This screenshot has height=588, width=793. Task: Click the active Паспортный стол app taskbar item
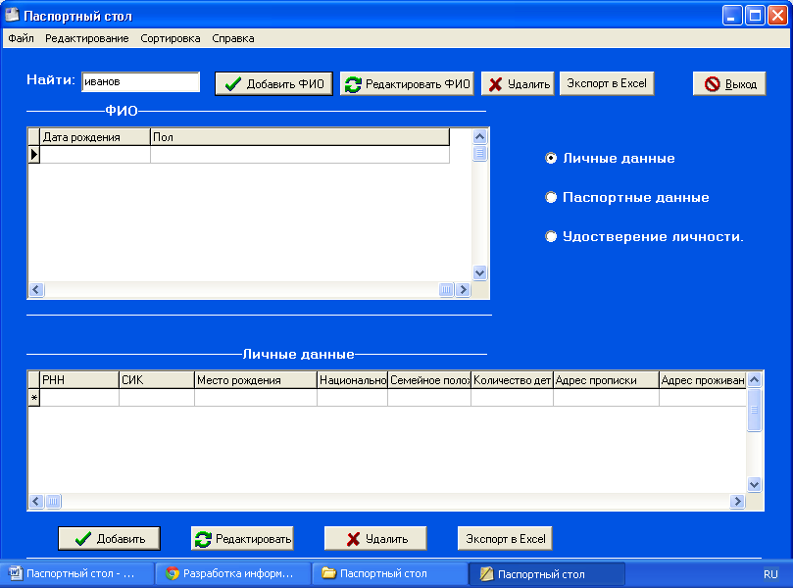(x=547, y=574)
